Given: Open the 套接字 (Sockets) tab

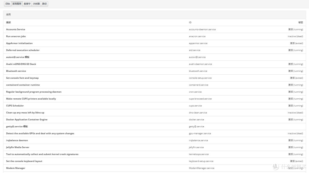Looking at the screenshot, I should tap(27, 4).
